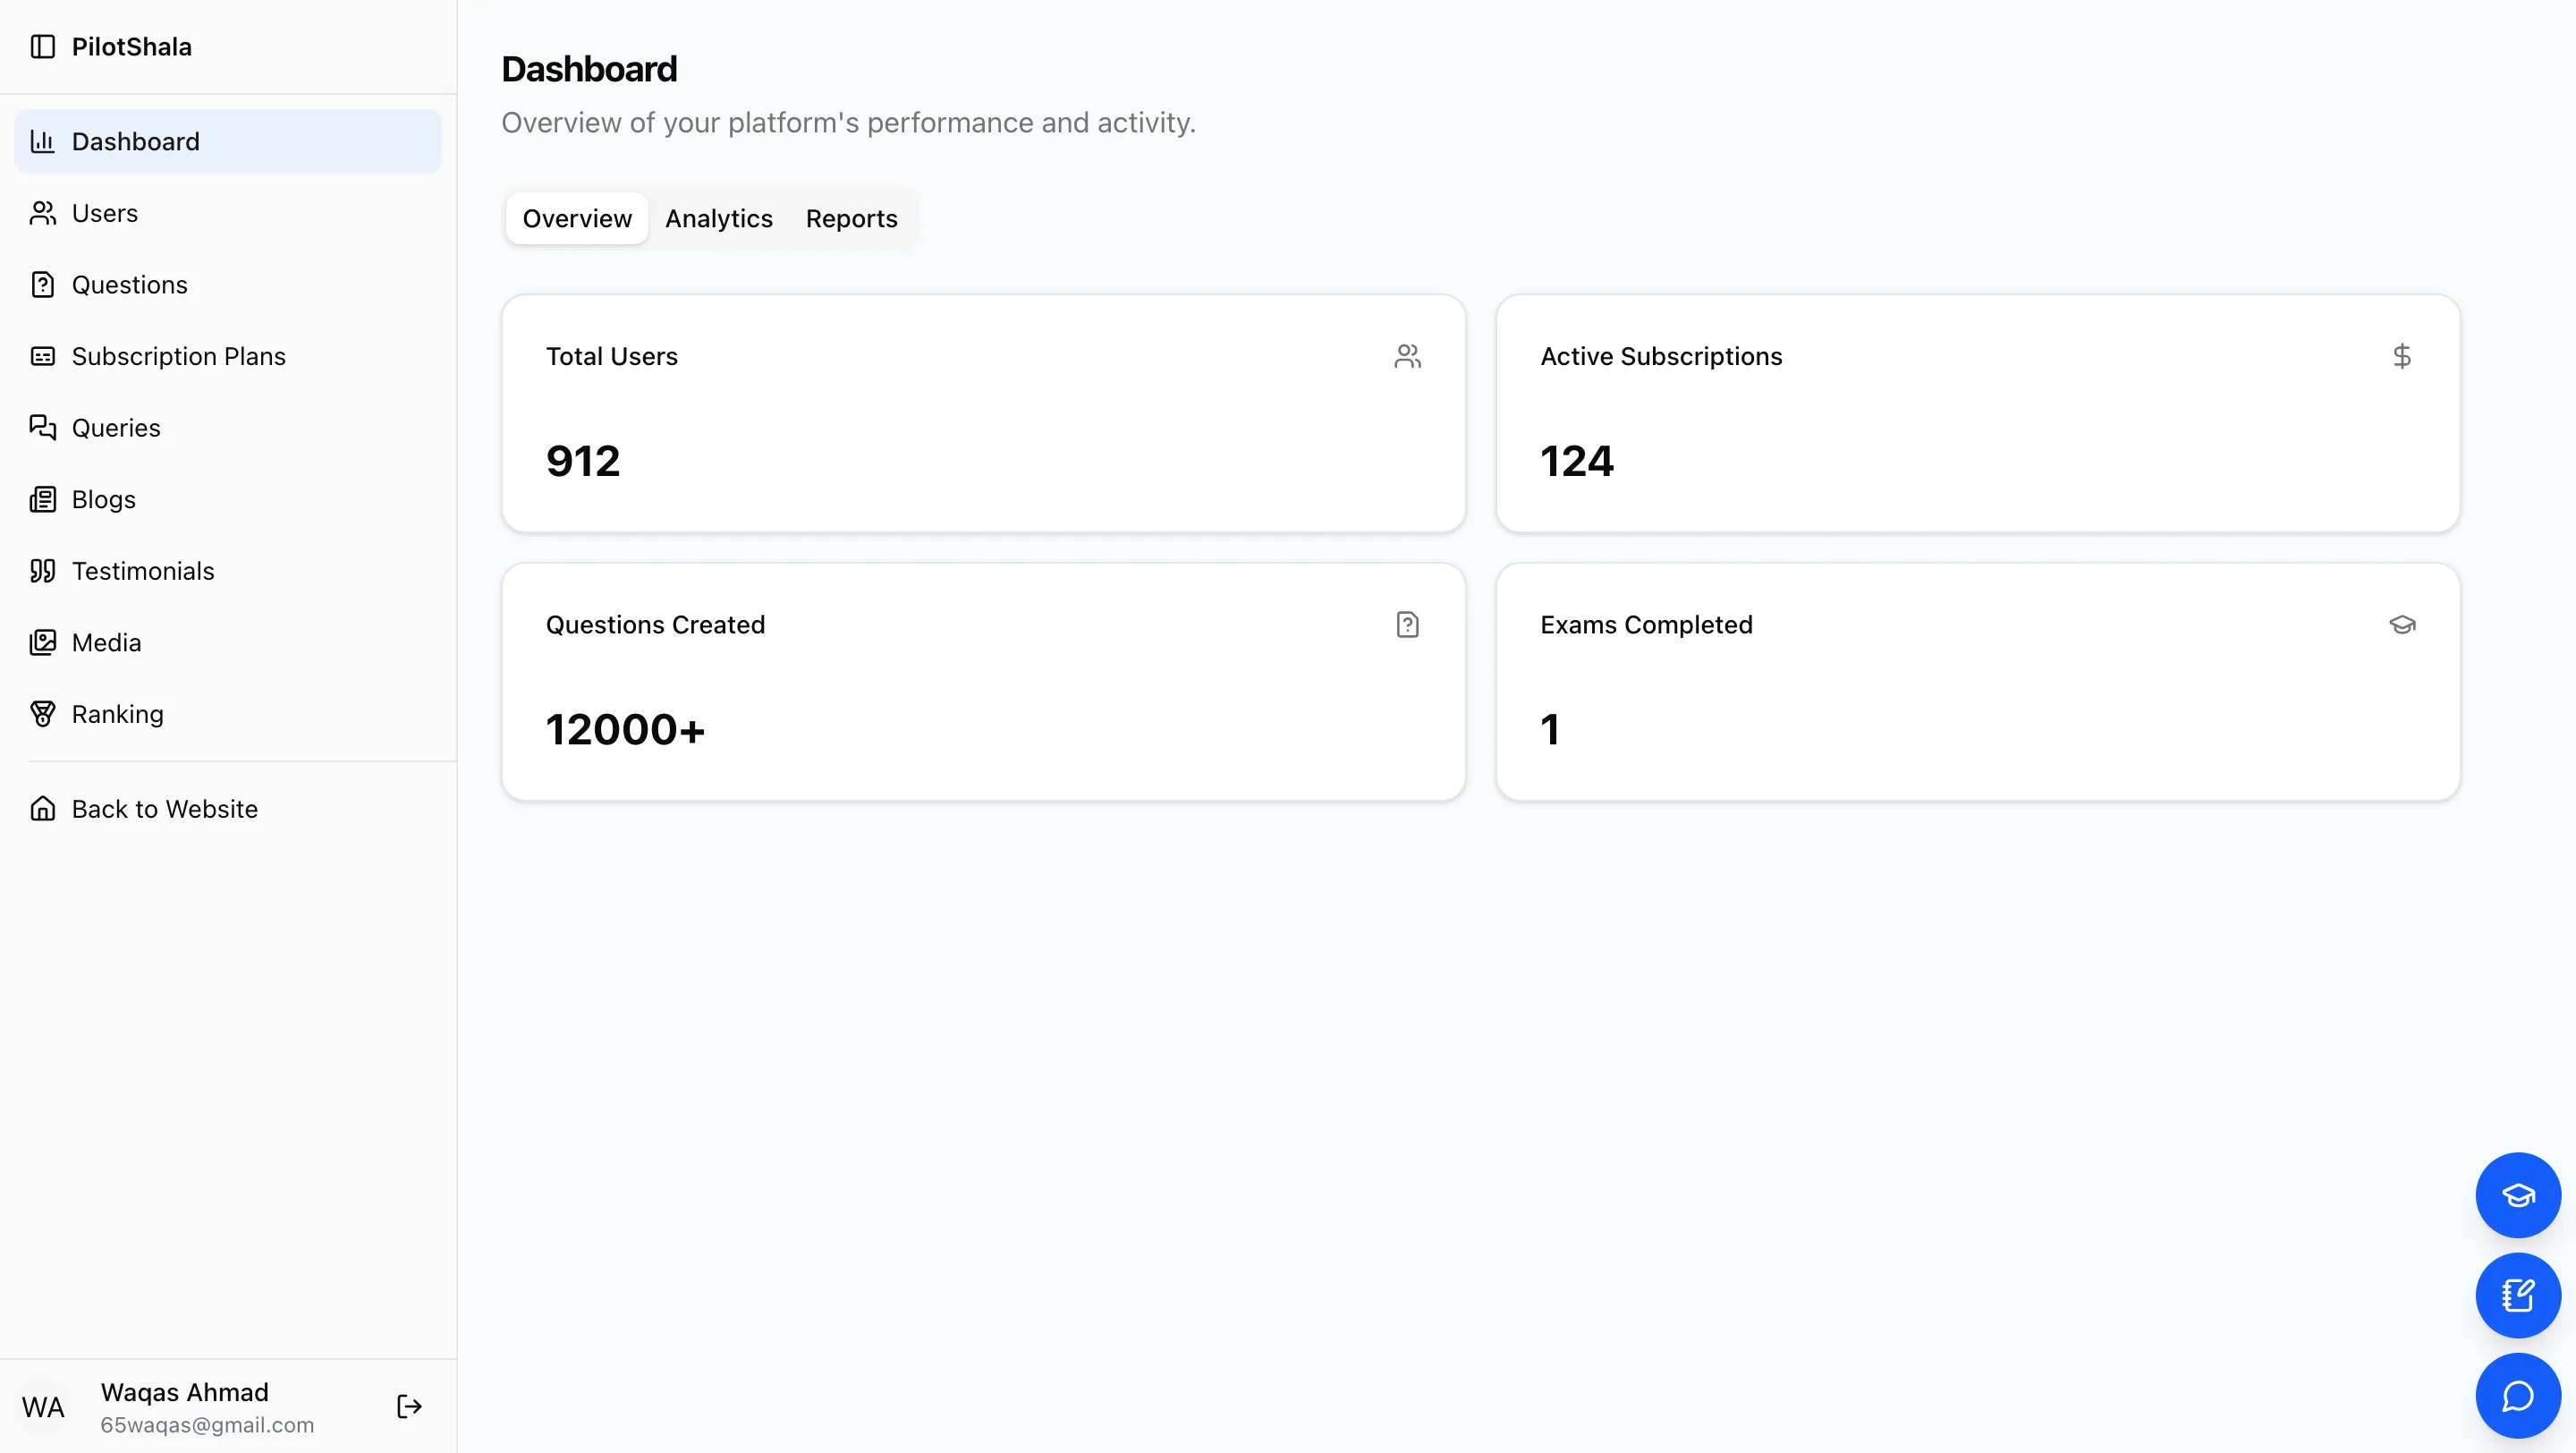Screen dimensions: 2576x1453
Task: Select the Questions sidebar icon
Action: tap(43, 284)
